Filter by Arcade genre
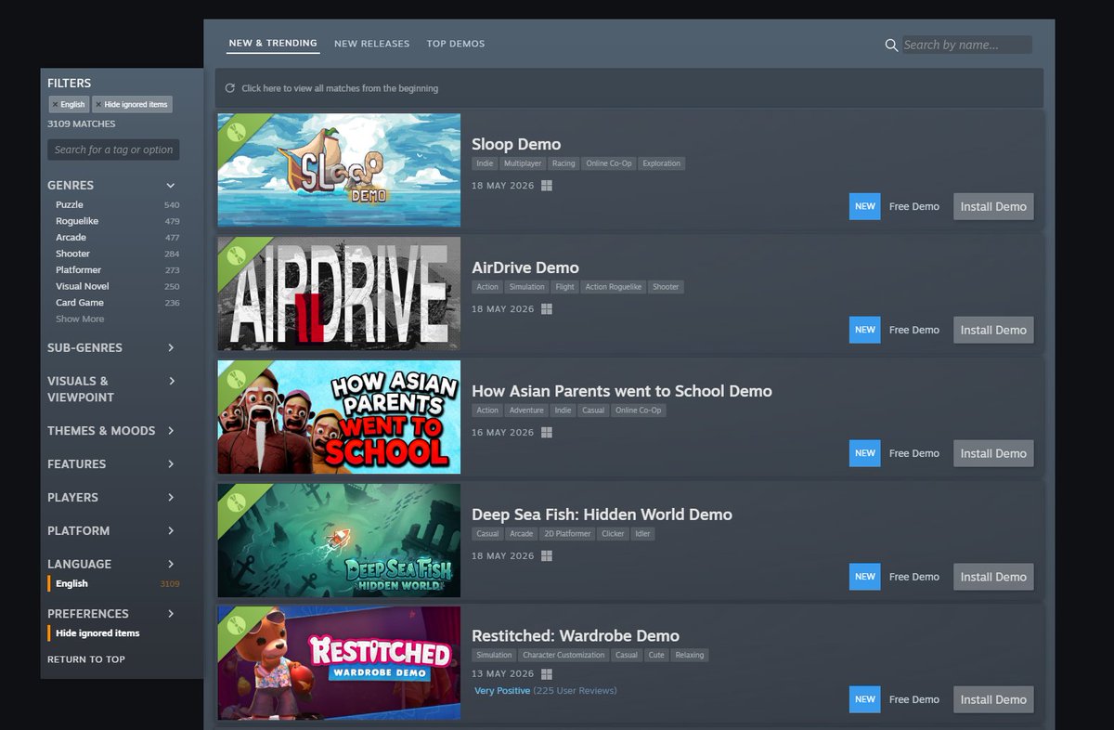Viewport: 1114px width, 730px height. click(71, 238)
